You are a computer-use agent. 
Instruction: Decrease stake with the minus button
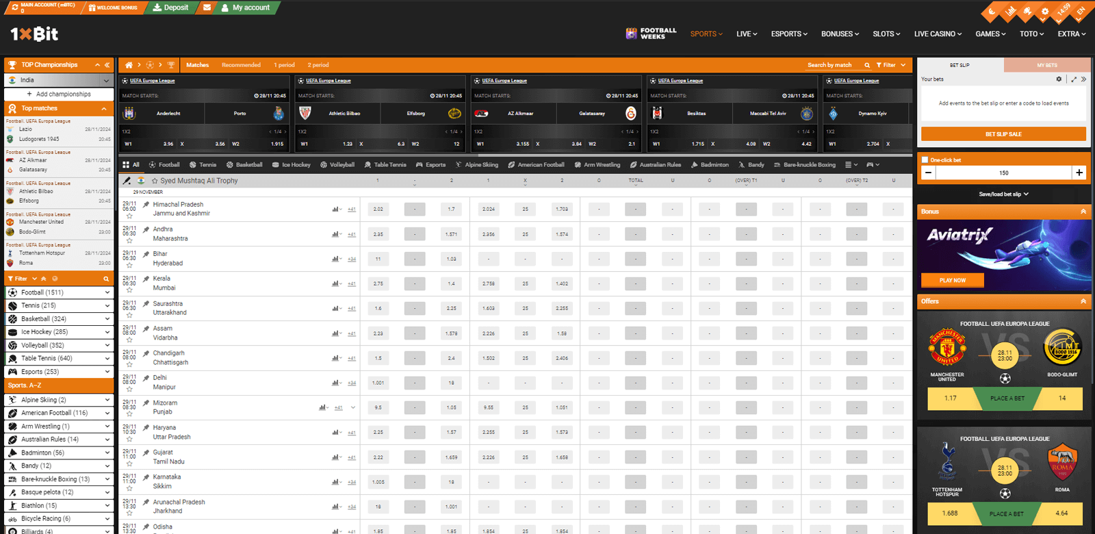point(928,173)
